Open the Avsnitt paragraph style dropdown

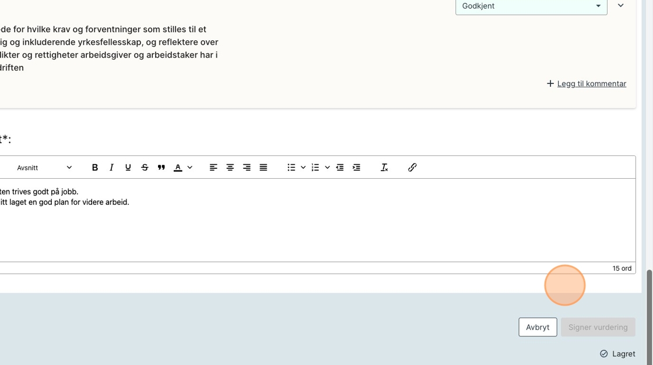[44, 168]
